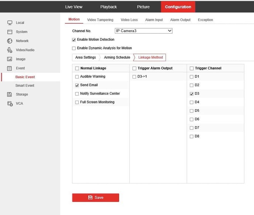Click the VCA icon in sidebar
Image resolution: width=254 pixels, height=215 pixels.
(x=10, y=104)
